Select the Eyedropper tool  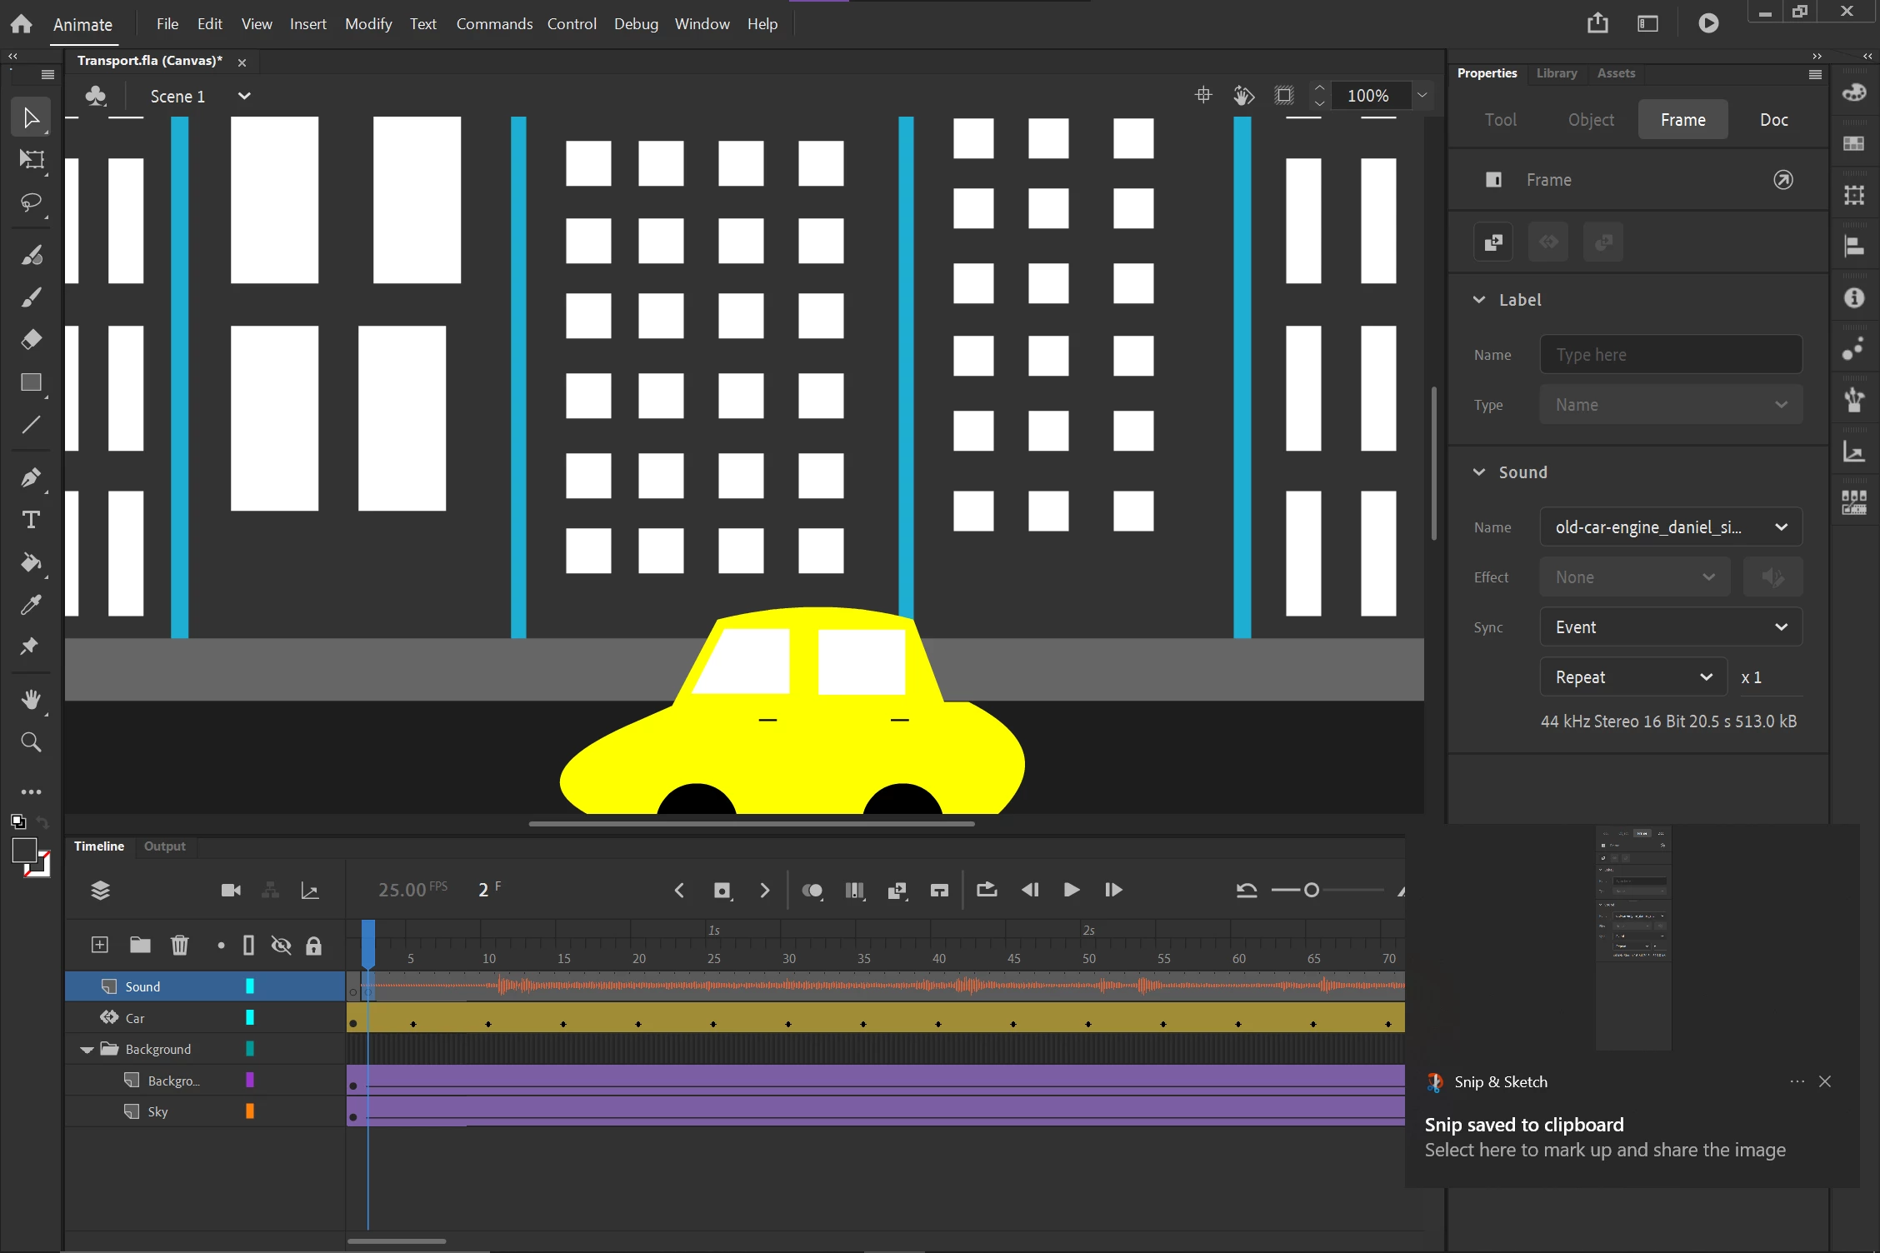tap(31, 605)
